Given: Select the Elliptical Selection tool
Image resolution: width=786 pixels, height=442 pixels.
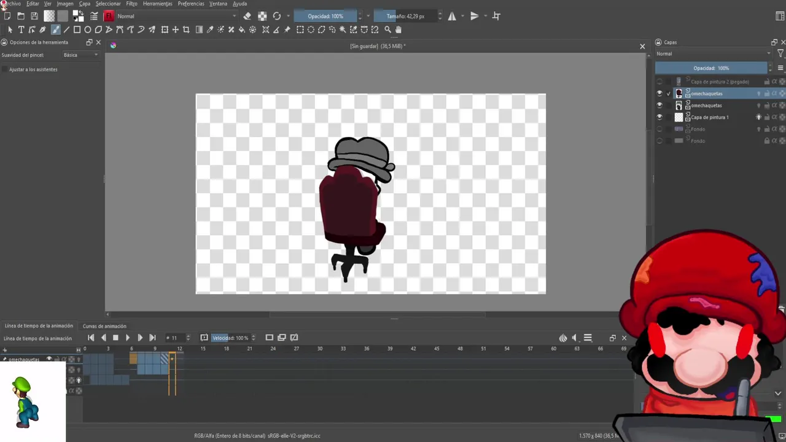Looking at the screenshot, I should click(311, 29).
